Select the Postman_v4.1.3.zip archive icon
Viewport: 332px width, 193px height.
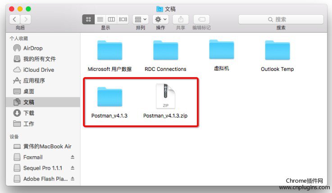click(166, 96)
